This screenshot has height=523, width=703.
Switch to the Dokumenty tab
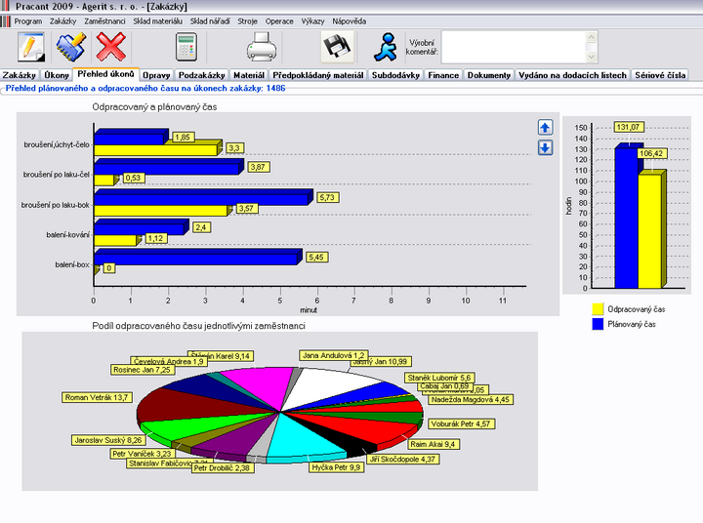point(489,75)
